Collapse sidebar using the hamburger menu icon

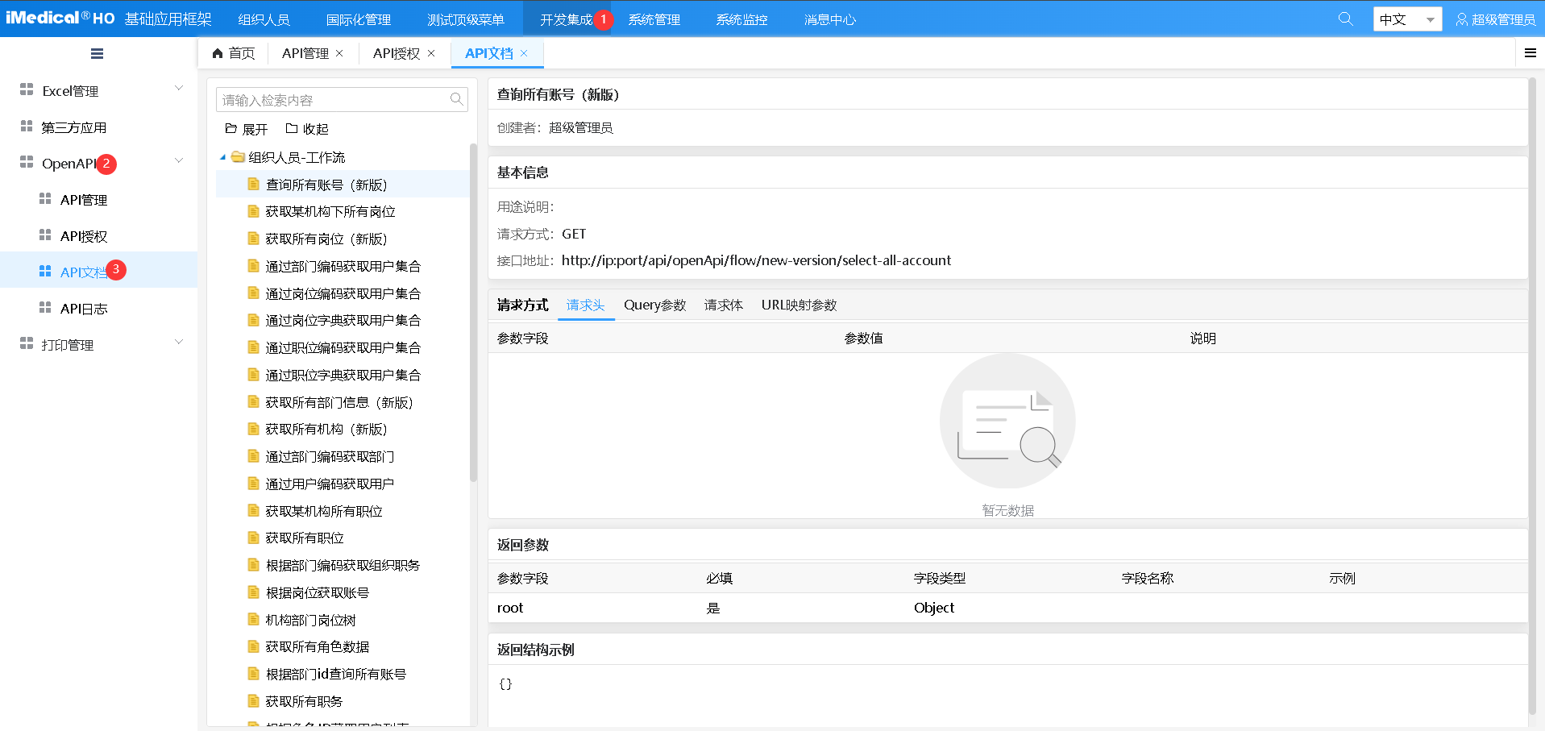point(97,54)
